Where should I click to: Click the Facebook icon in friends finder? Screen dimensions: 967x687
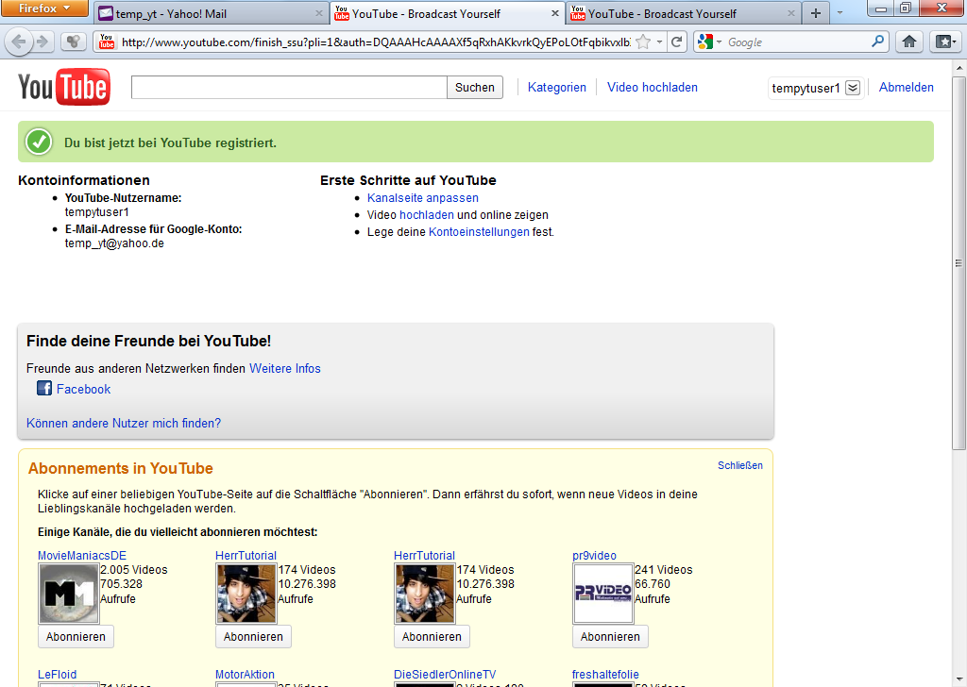44,389
